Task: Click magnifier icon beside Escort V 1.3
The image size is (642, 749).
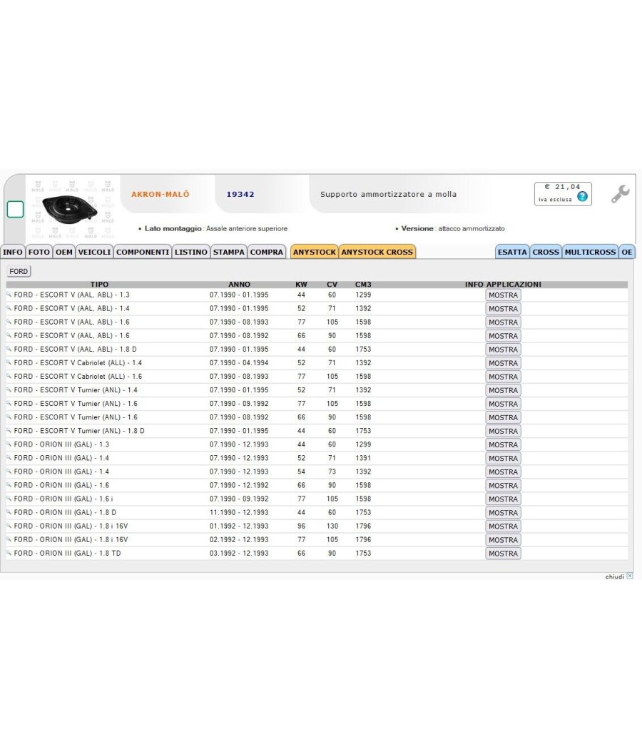Action: [9, 295]
